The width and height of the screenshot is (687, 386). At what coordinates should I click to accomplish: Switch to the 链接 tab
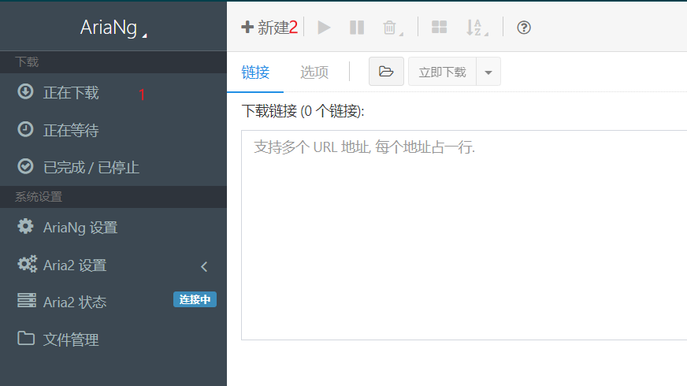click(x=255, y=72)
